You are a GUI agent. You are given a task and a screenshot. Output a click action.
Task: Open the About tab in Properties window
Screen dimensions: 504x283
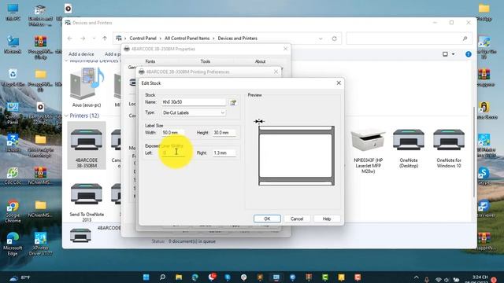tap(260, 61)
